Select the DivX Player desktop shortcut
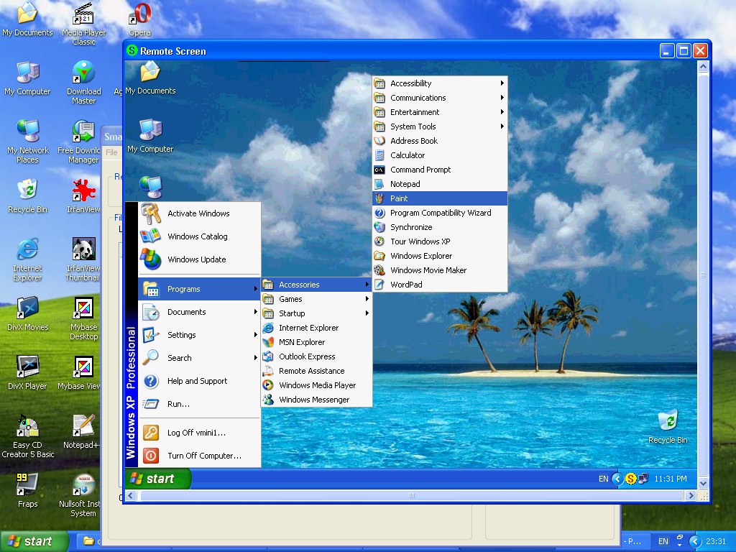This screenshot has height=552, width=736. click(28, 373)
